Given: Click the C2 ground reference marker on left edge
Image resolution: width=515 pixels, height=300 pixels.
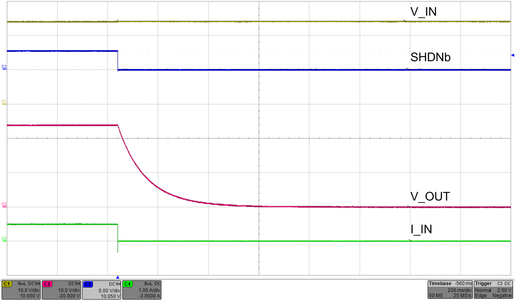Looking at the screenshot, I should [4, 206].
